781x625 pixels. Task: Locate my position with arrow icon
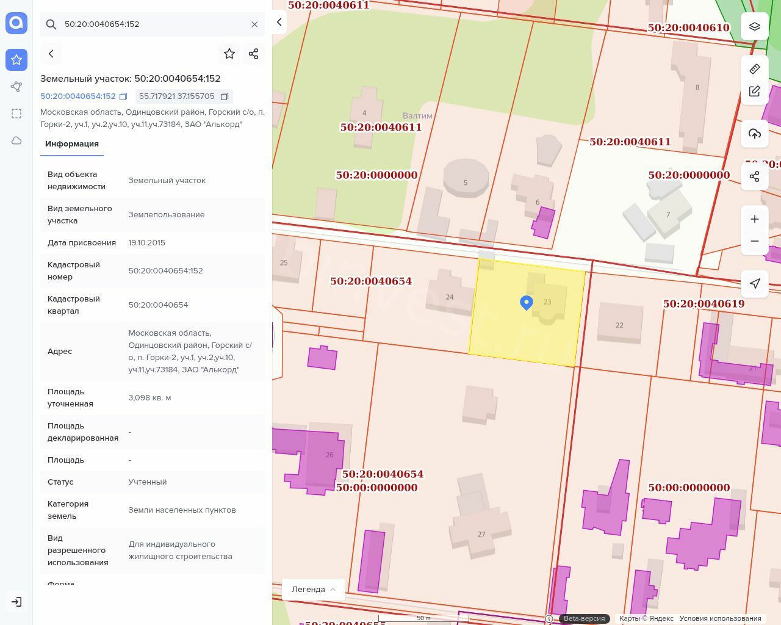754,284
